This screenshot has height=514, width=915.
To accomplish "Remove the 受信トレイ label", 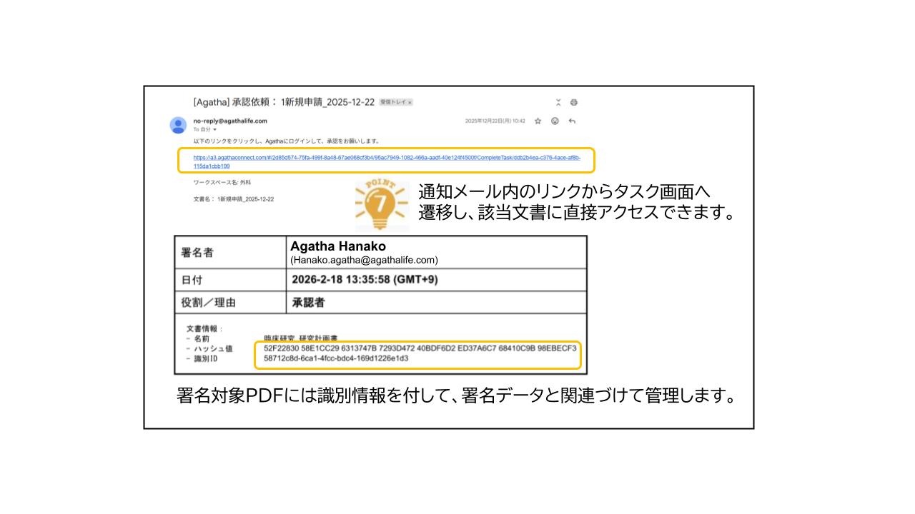I will coord(410,101).
